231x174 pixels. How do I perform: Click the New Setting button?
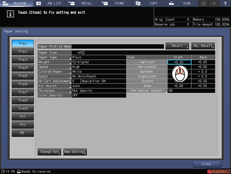point(75,152)
